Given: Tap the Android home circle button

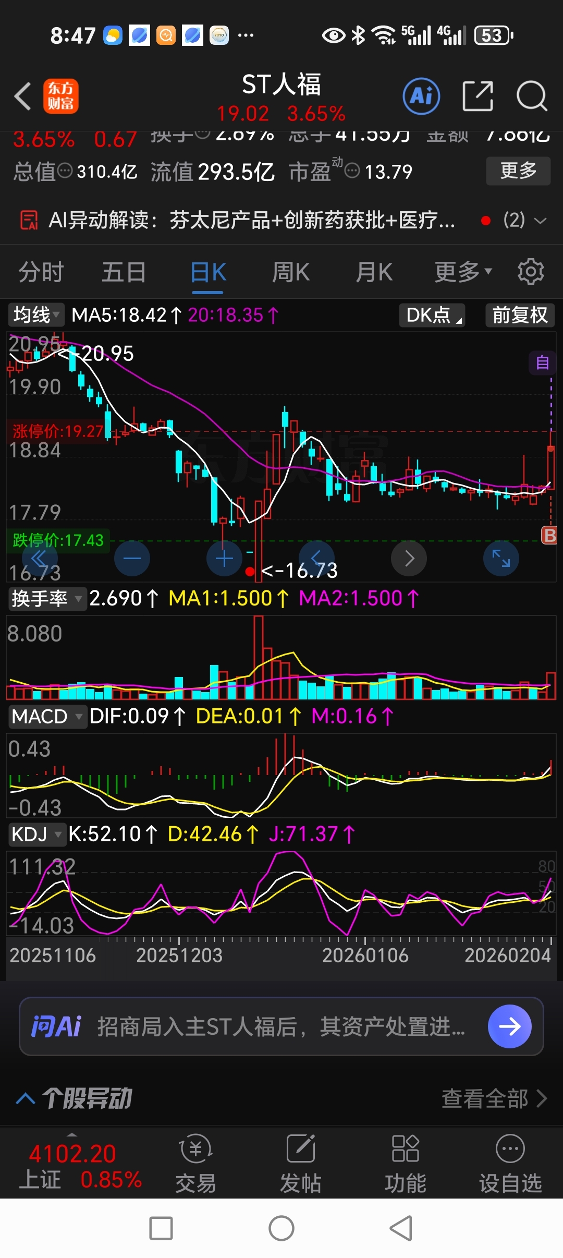Looking at the screenshot, I should click(x=281, y=1228).
